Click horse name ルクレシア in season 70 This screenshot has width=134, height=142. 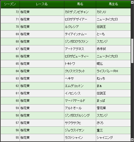[x=72, y=27]
